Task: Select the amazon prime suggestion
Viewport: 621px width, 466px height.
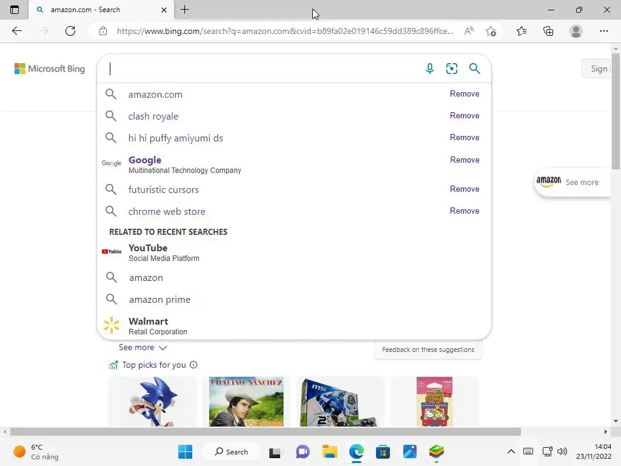Action: pos(159,300)
